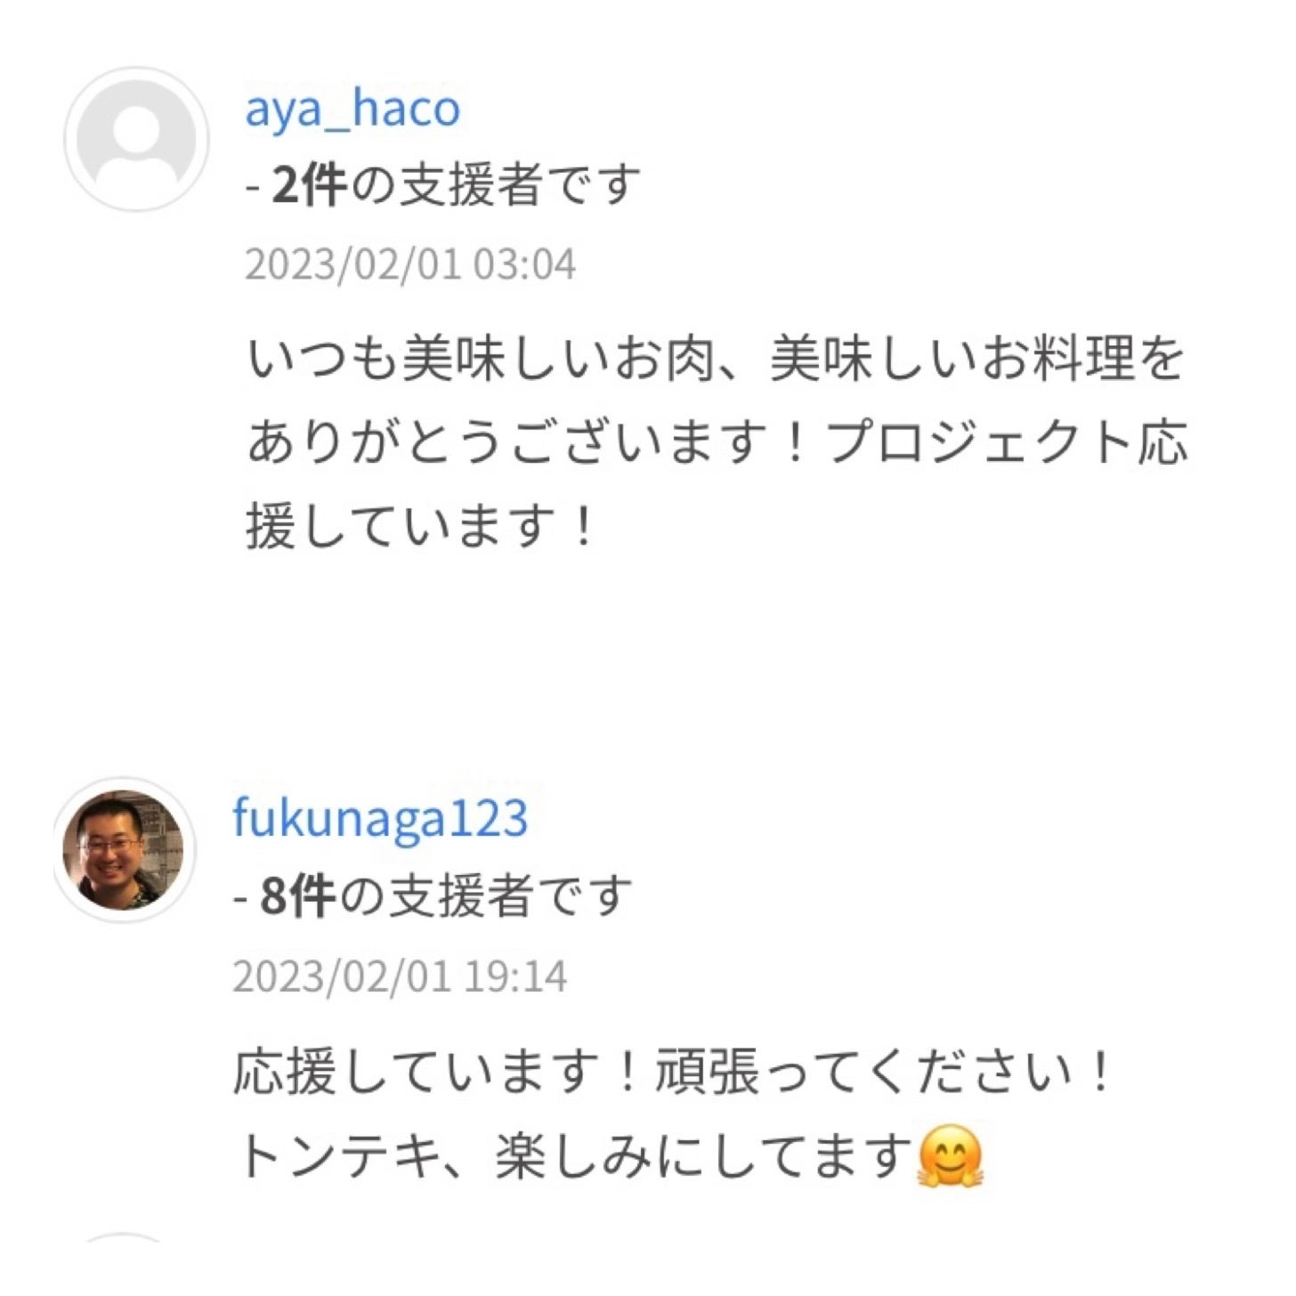The width and height of the screenshot is (1296, 1296).
Task: Open the fukunaga123 username link
Action: [x=380, y=817]
